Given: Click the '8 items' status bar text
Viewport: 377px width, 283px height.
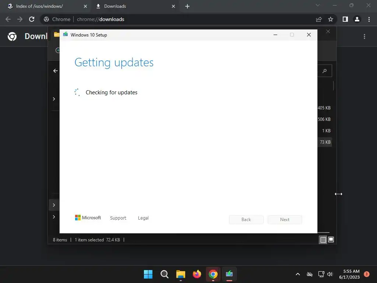Looking at the screenshot, I should pos(60,240).
